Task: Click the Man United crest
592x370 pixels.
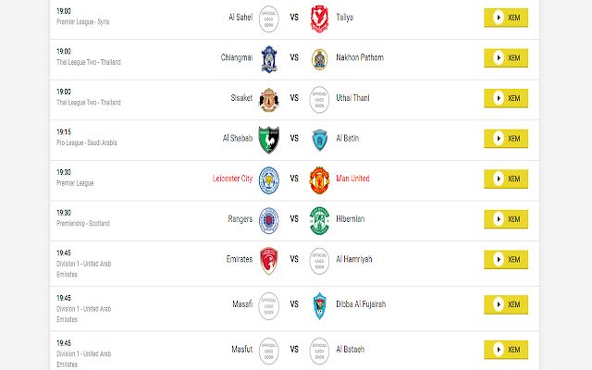Action: pyautogui.click(x=319, y=180)
